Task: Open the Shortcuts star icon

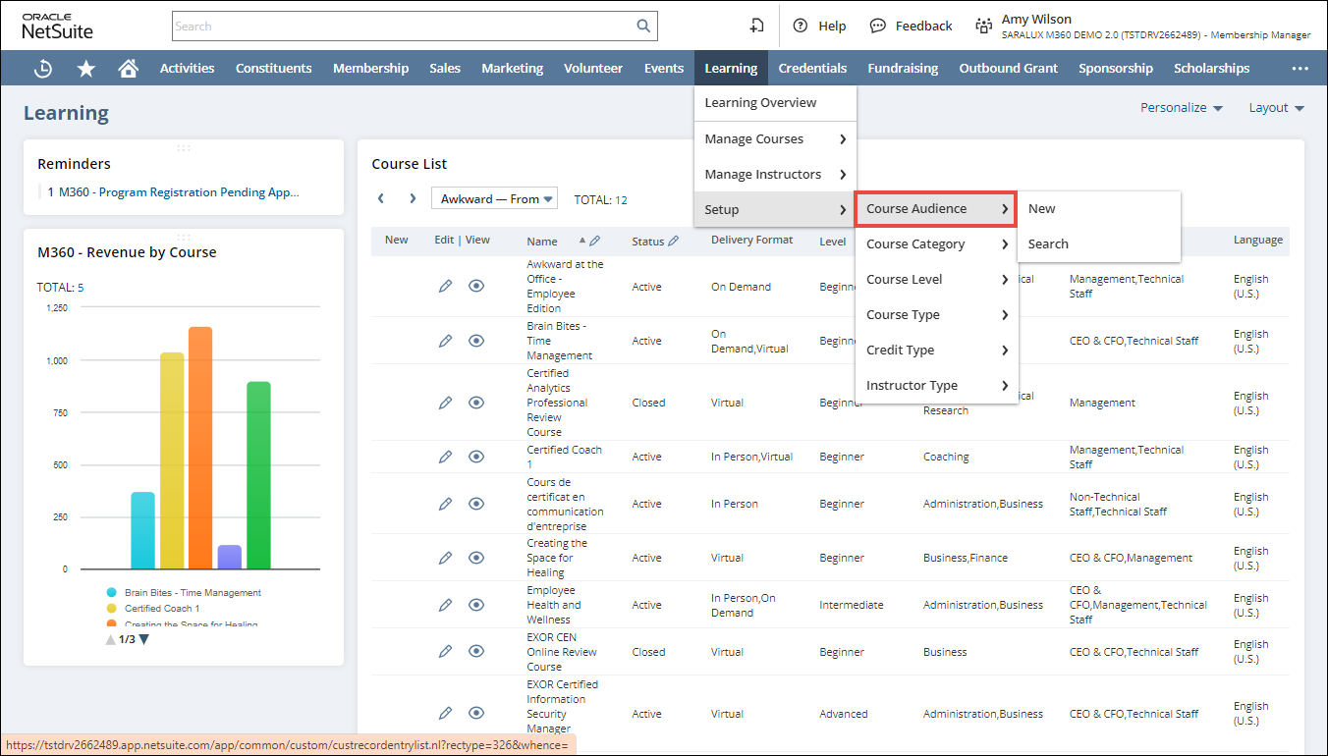Action: point(86,69)
